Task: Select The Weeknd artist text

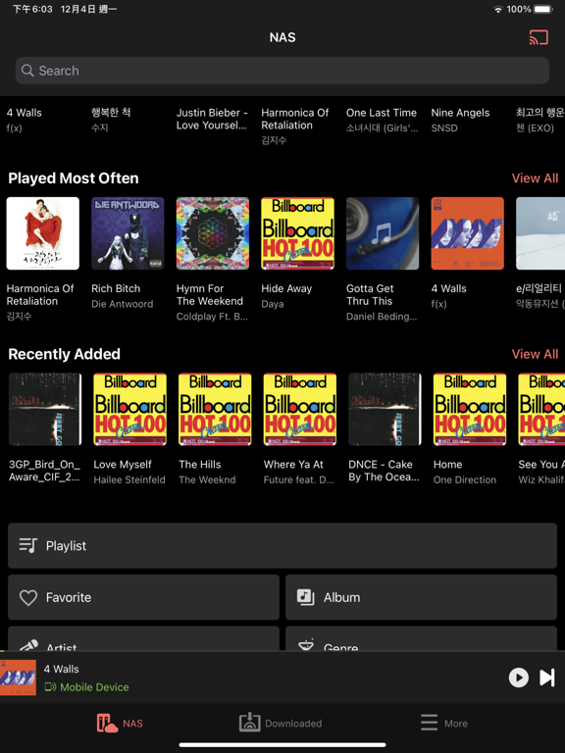Action: coord(207,479)
